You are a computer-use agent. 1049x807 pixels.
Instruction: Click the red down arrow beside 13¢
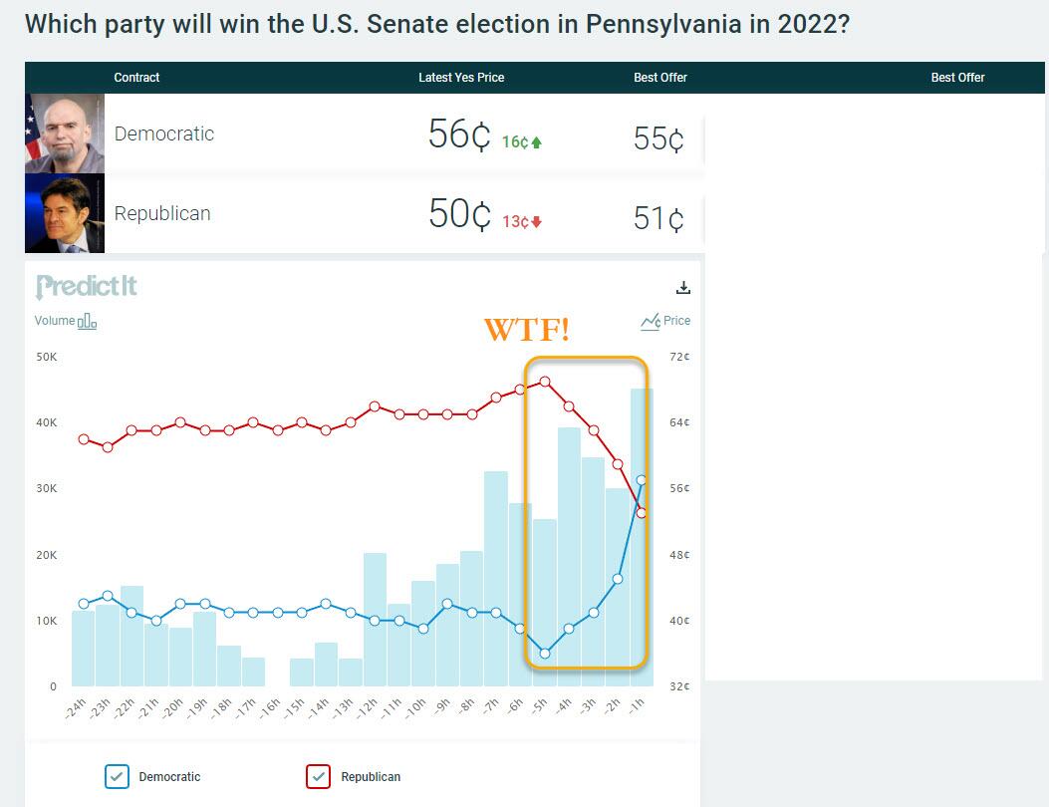coord(537,222)
